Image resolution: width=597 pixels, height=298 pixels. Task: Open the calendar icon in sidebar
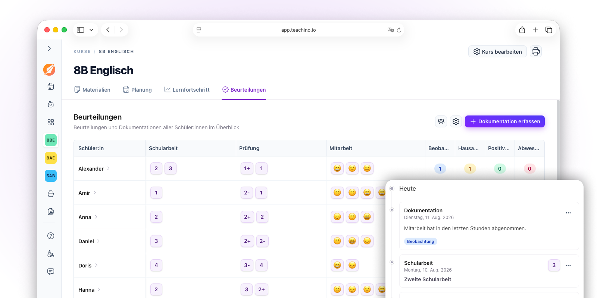tap(51, 86)
